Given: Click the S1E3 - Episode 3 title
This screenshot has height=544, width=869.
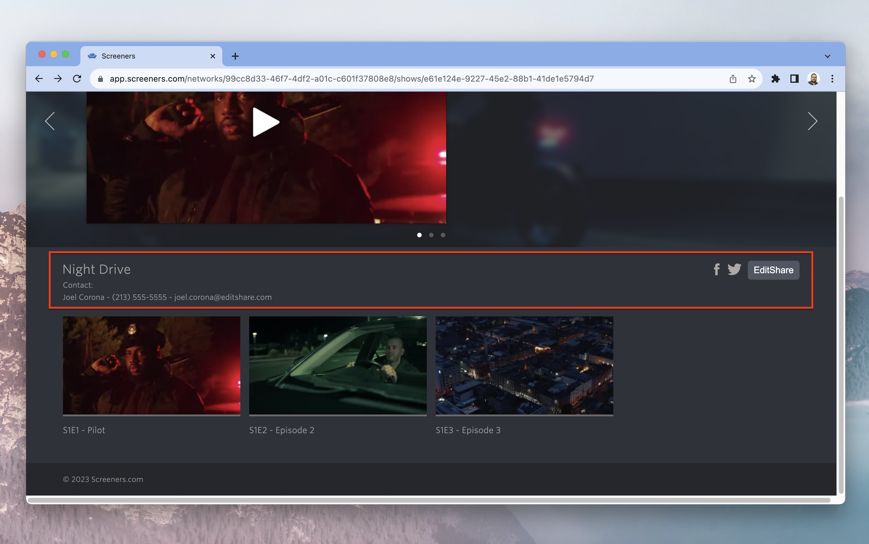Looking at the screenshot, I should click(468, 430).
